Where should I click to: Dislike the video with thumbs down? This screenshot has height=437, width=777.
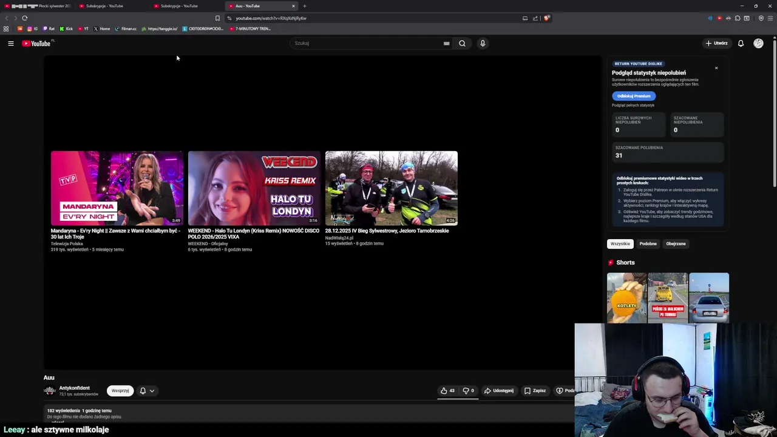(469, 391)
